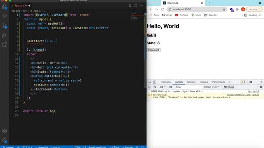Open the Chrome profile avatar
Image resolution: width=264 pixels, height=148 pixels.
[243, 9]
